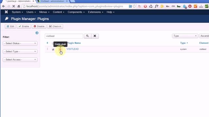
Task: Click the Check-in toolbar button
Action: coord(55,26)
